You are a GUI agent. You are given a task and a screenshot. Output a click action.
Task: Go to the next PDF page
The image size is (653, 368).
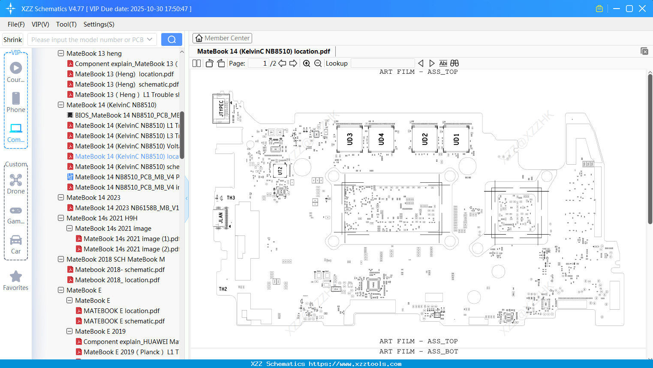[293, 63]
